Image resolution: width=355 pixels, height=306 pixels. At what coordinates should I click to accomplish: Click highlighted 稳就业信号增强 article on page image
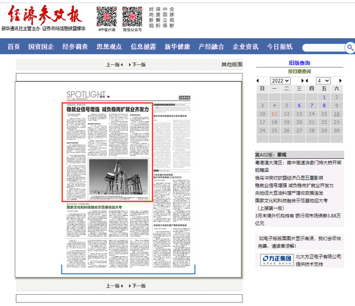point(107,152)
